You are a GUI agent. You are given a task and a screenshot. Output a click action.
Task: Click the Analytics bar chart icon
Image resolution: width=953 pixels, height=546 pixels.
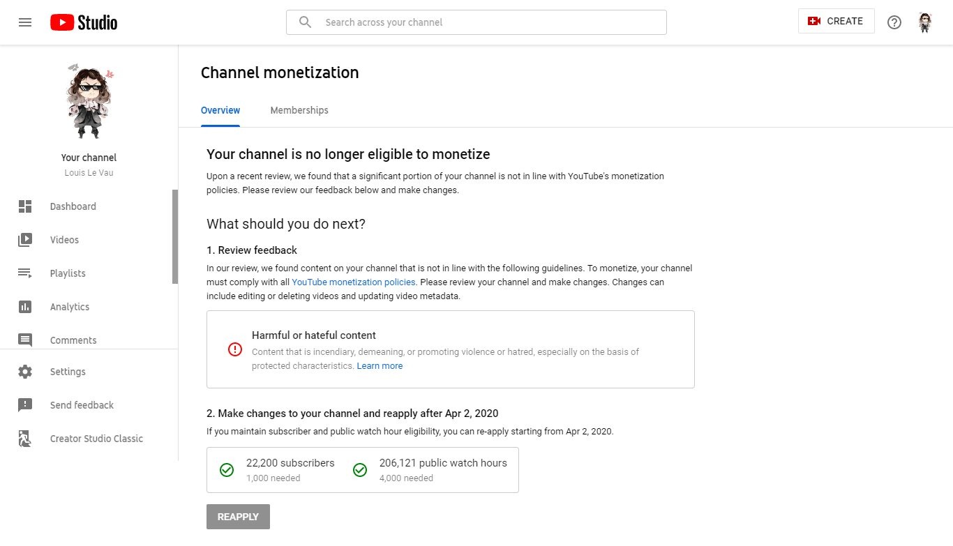pos(25,307)
